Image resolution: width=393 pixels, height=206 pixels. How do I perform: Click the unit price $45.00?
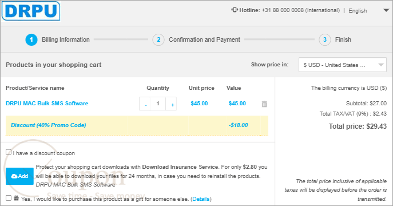tap(199, 103)
